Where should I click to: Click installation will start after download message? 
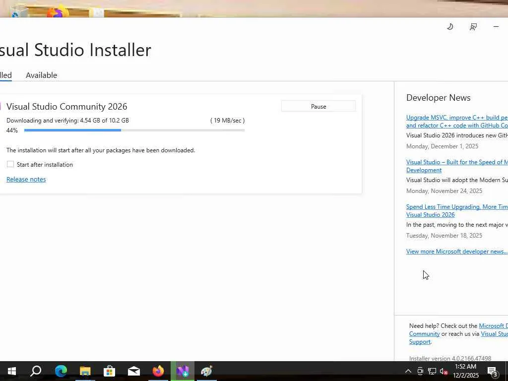click(101, 150)
